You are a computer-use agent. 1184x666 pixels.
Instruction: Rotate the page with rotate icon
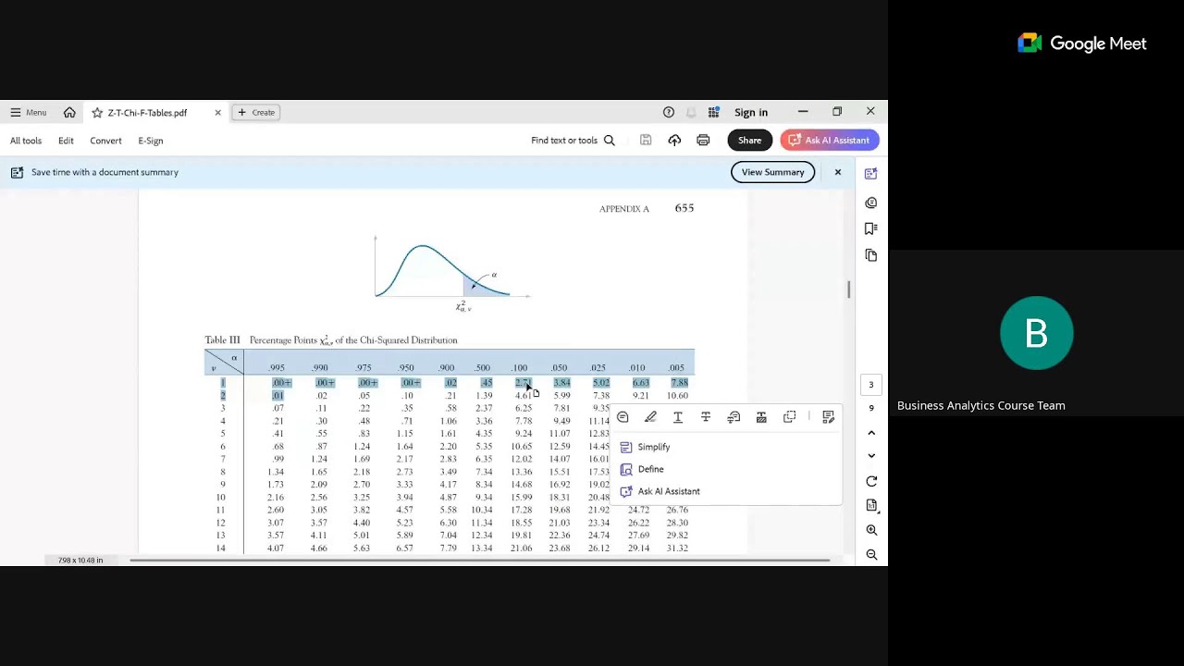coord(871,481)
